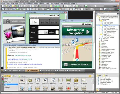
Task: Select Séparateur in the category list
Action: (7, 87)
